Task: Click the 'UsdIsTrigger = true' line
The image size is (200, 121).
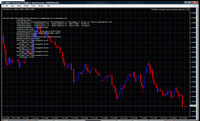Action: [33, 44]
